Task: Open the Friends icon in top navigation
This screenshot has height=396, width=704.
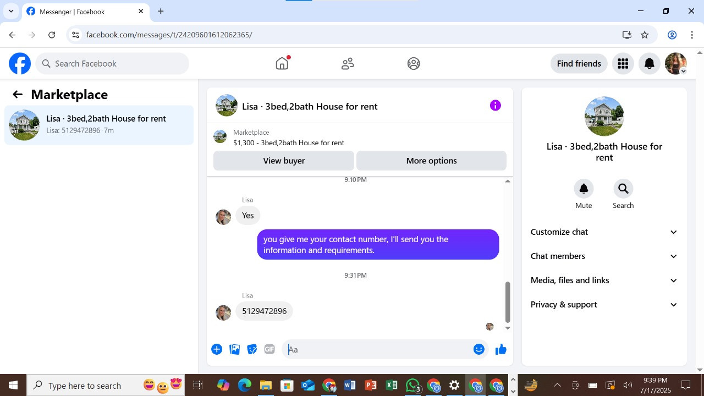Action: coord(348,64)
